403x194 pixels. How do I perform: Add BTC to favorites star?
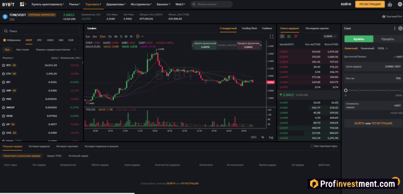pos(4,66)
